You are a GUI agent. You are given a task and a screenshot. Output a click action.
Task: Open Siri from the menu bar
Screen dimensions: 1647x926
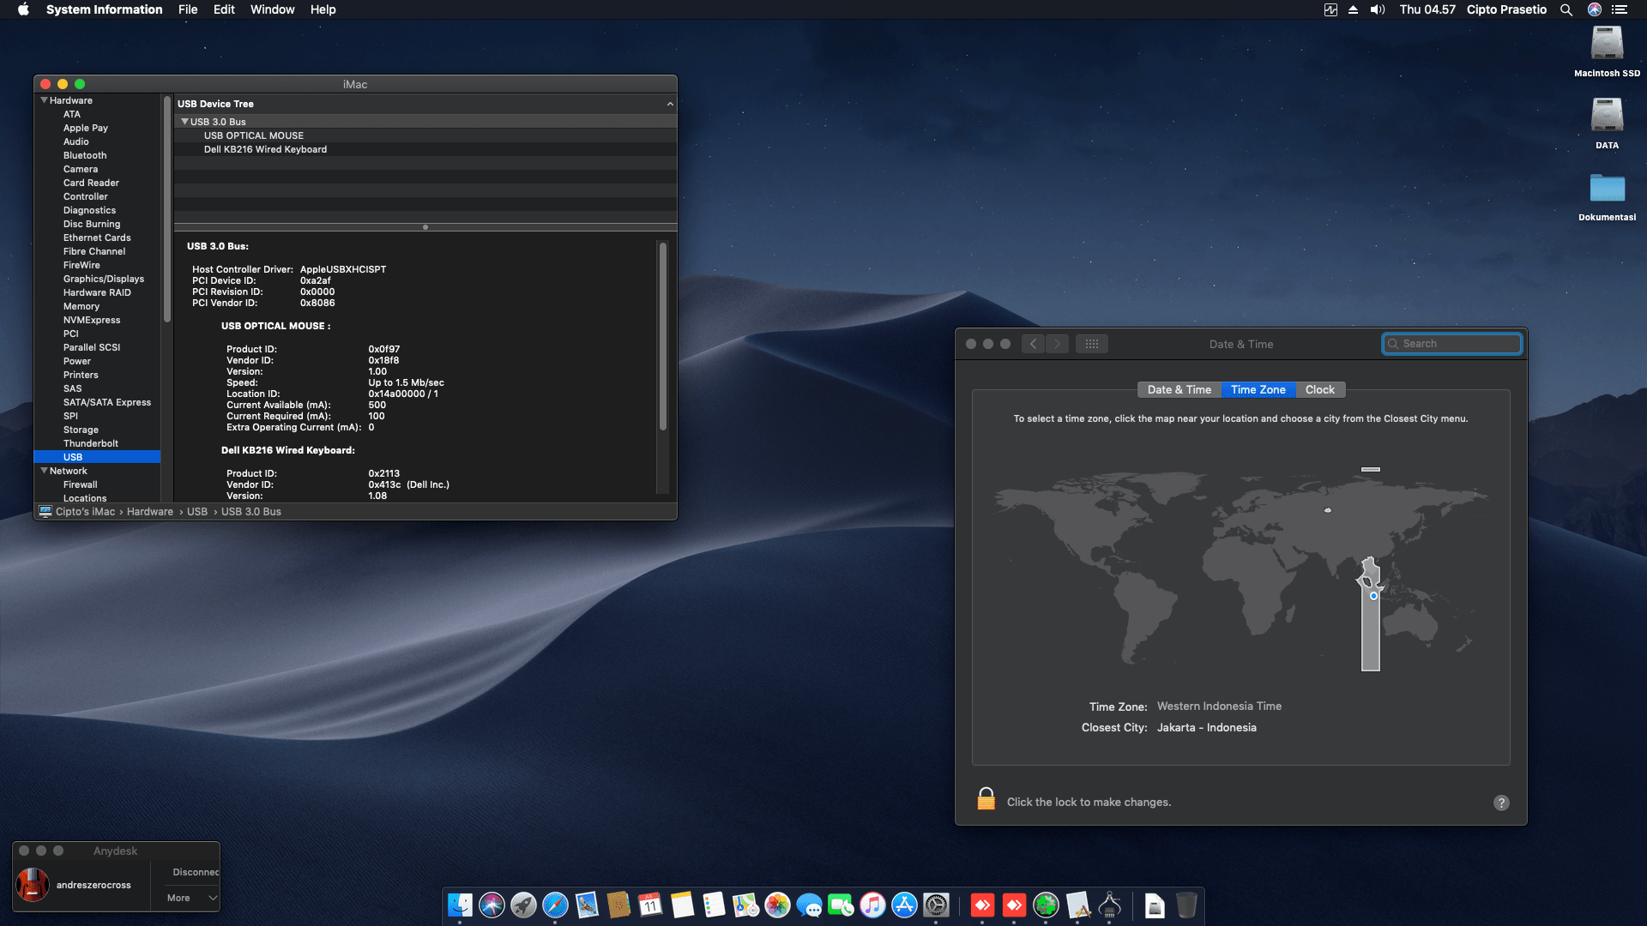pyautogui.click(x=1594, y=9)
